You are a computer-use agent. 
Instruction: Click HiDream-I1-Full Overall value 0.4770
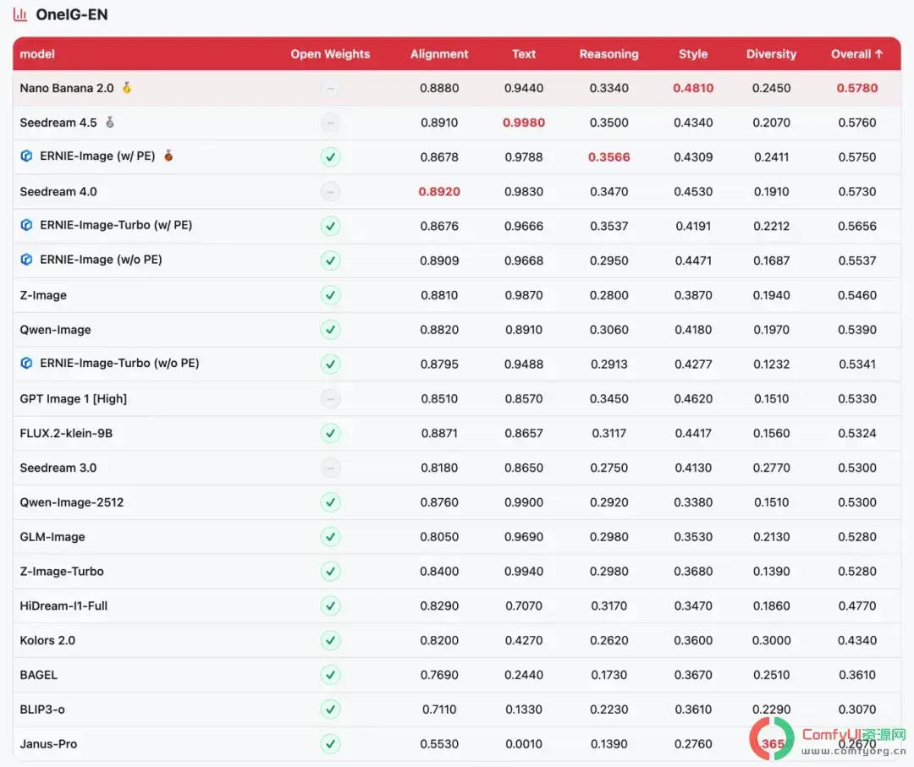point(856,605)
